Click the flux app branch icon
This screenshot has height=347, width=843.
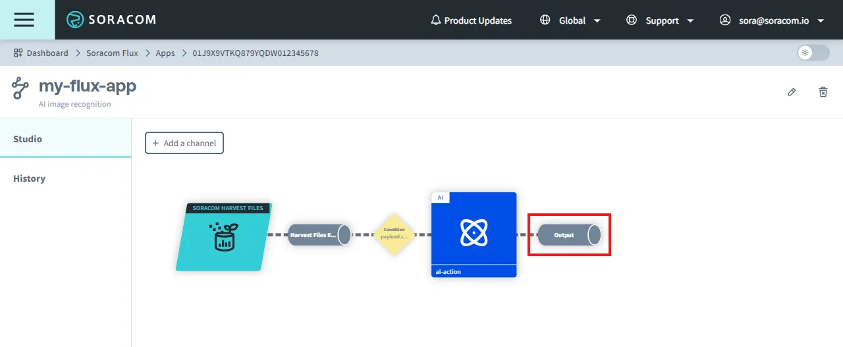tap(20, 88)
